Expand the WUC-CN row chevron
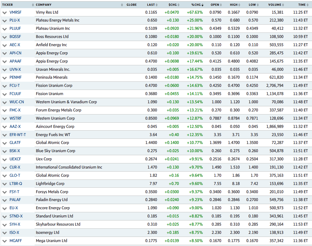312x246 pixels. pyautogui.click(x=4, y=102)
